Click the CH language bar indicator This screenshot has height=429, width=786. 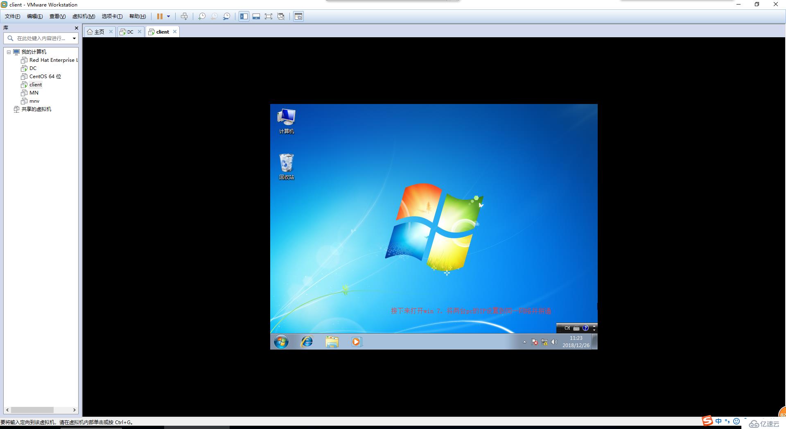pyautogui.click(x=567, y=328)
